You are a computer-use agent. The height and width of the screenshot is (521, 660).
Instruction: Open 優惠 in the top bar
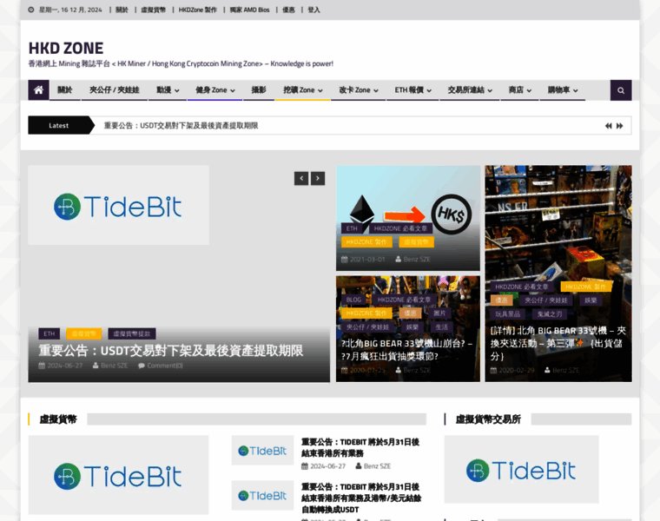click(x=288, y=10)
